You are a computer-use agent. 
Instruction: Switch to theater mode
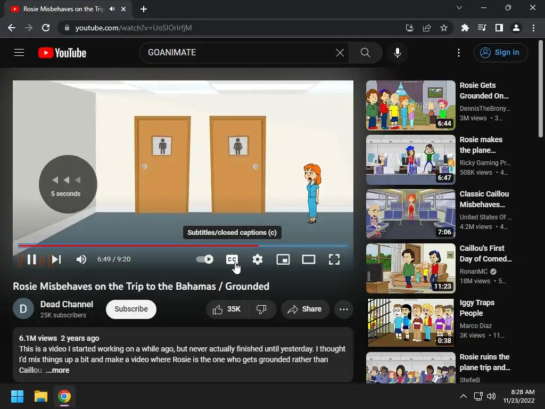309,259
